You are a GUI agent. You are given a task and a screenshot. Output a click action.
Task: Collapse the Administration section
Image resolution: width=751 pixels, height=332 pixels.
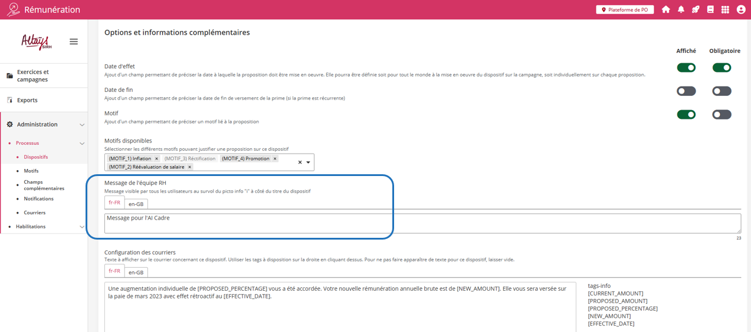[x=82, y=125]
